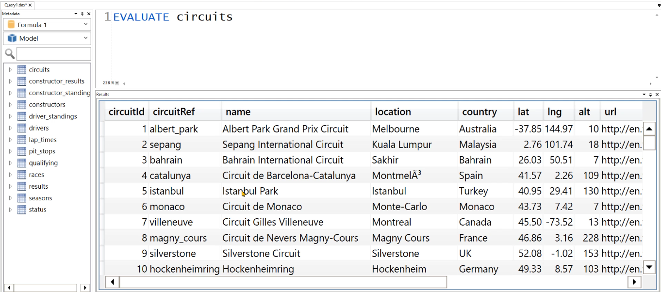
Task: Sort by the alt column header
Action: click(x=587, y=112)
